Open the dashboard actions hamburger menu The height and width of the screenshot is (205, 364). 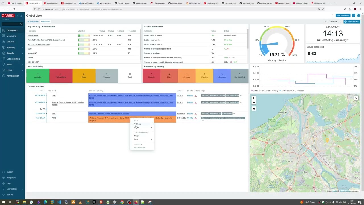coord(353,15)
